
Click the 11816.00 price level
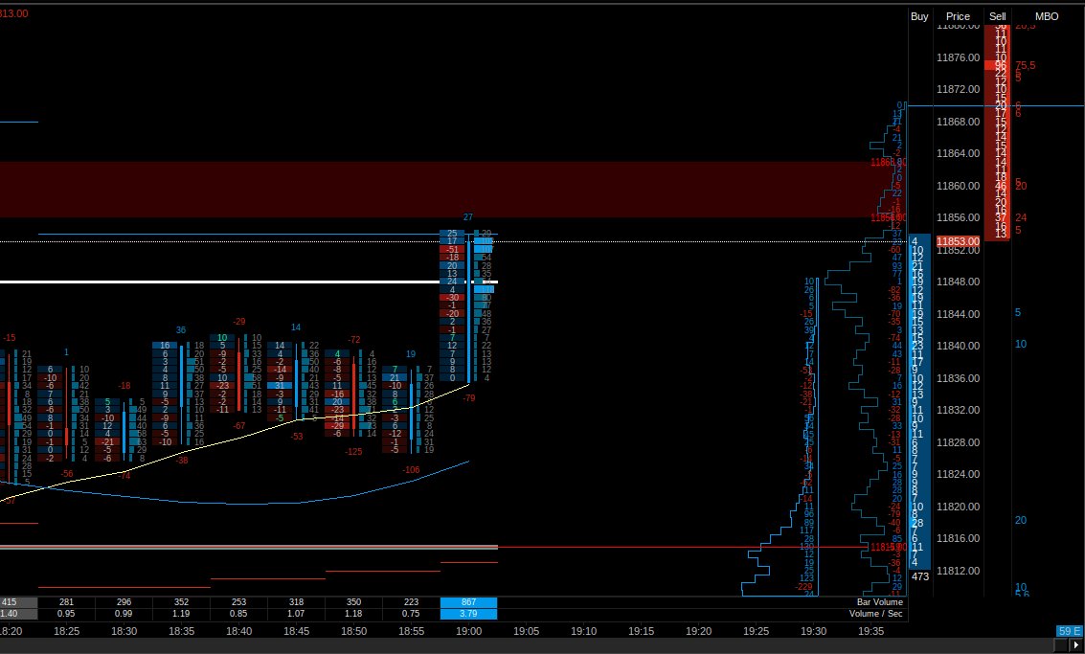tap(959, 538)
